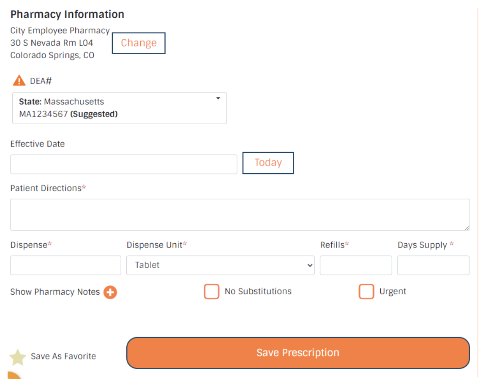Enable the Urgent checkbox
This screenshot has height=386, width=480.
[366, 292]
